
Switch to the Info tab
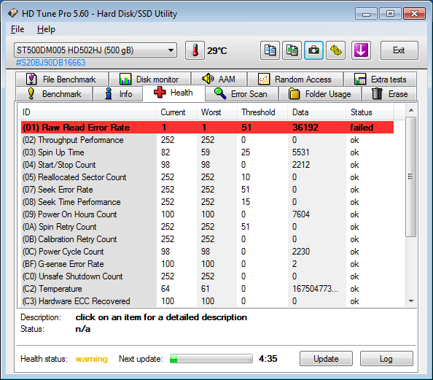118,94
